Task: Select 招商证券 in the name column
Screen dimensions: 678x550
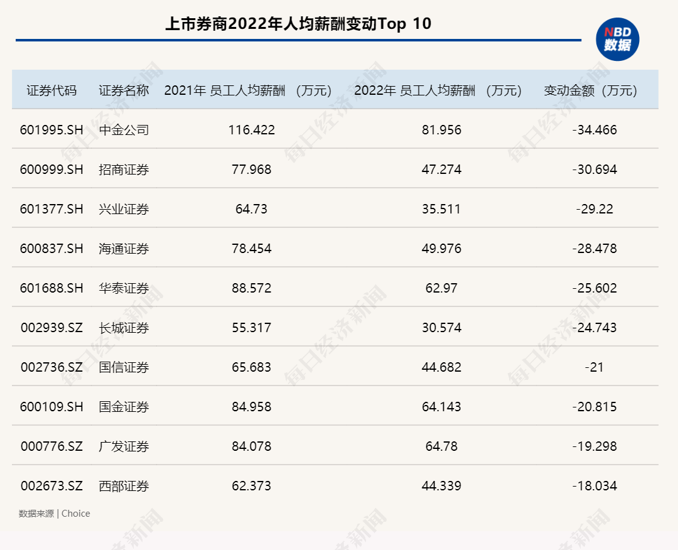Action: click(124, 170)
